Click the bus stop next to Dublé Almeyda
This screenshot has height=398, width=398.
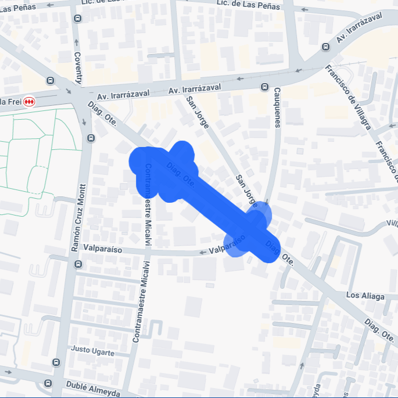pos(48,383)
